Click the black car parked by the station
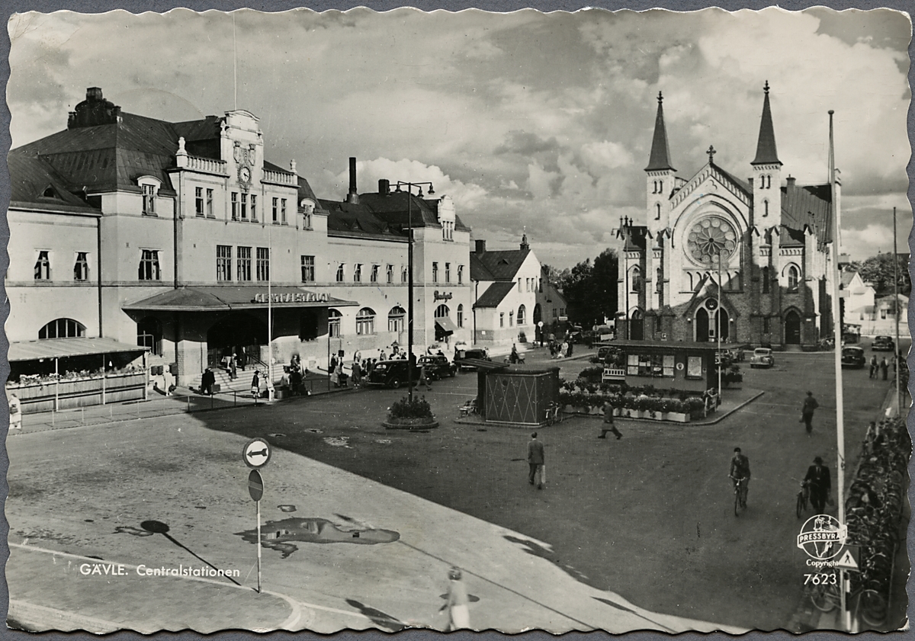 pos(390,373)
